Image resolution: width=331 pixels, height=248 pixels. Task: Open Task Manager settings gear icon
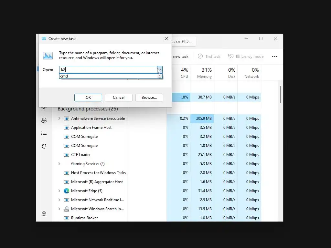point(44,214)
